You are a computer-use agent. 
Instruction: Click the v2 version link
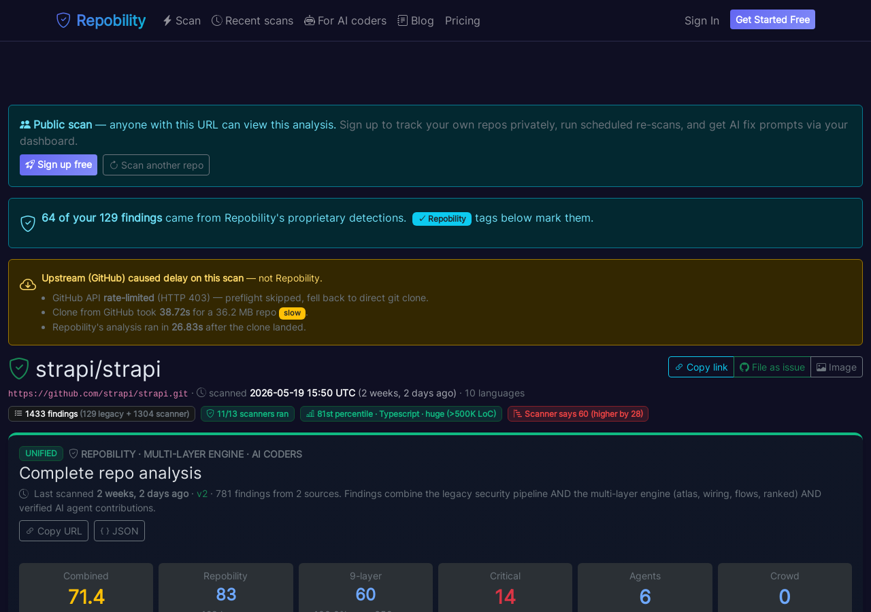pyautogui.click(x=202, y=494)
